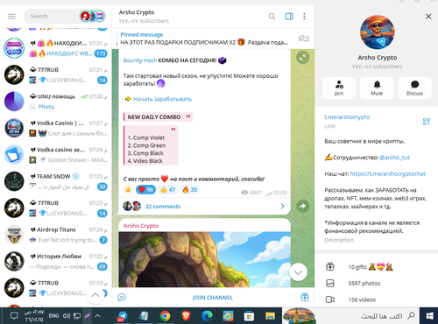The height and width of the screenshot is (324, 438).
Task: Open the Bounty Hash link
Action: pos(140,60)
